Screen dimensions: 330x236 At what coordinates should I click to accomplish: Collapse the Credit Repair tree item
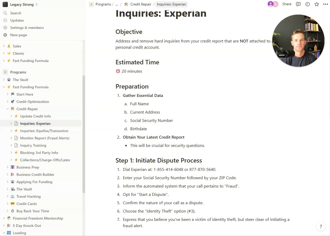8,109
